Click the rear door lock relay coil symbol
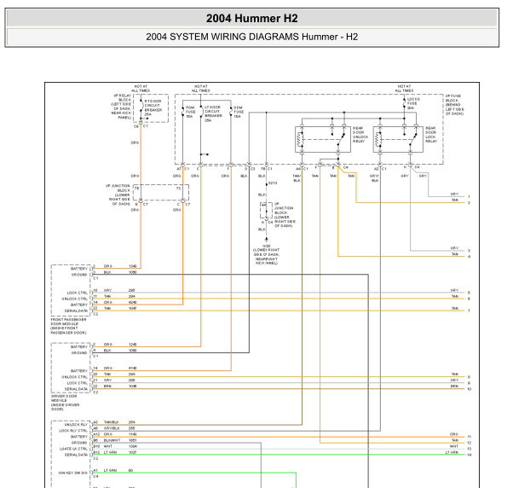The height and width of the screenshot is (488, 513). pyautogui.click(x=378, y=140)
